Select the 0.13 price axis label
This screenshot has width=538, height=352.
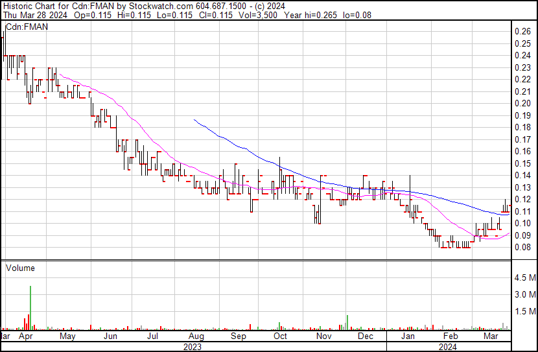[x=522, y=187]
